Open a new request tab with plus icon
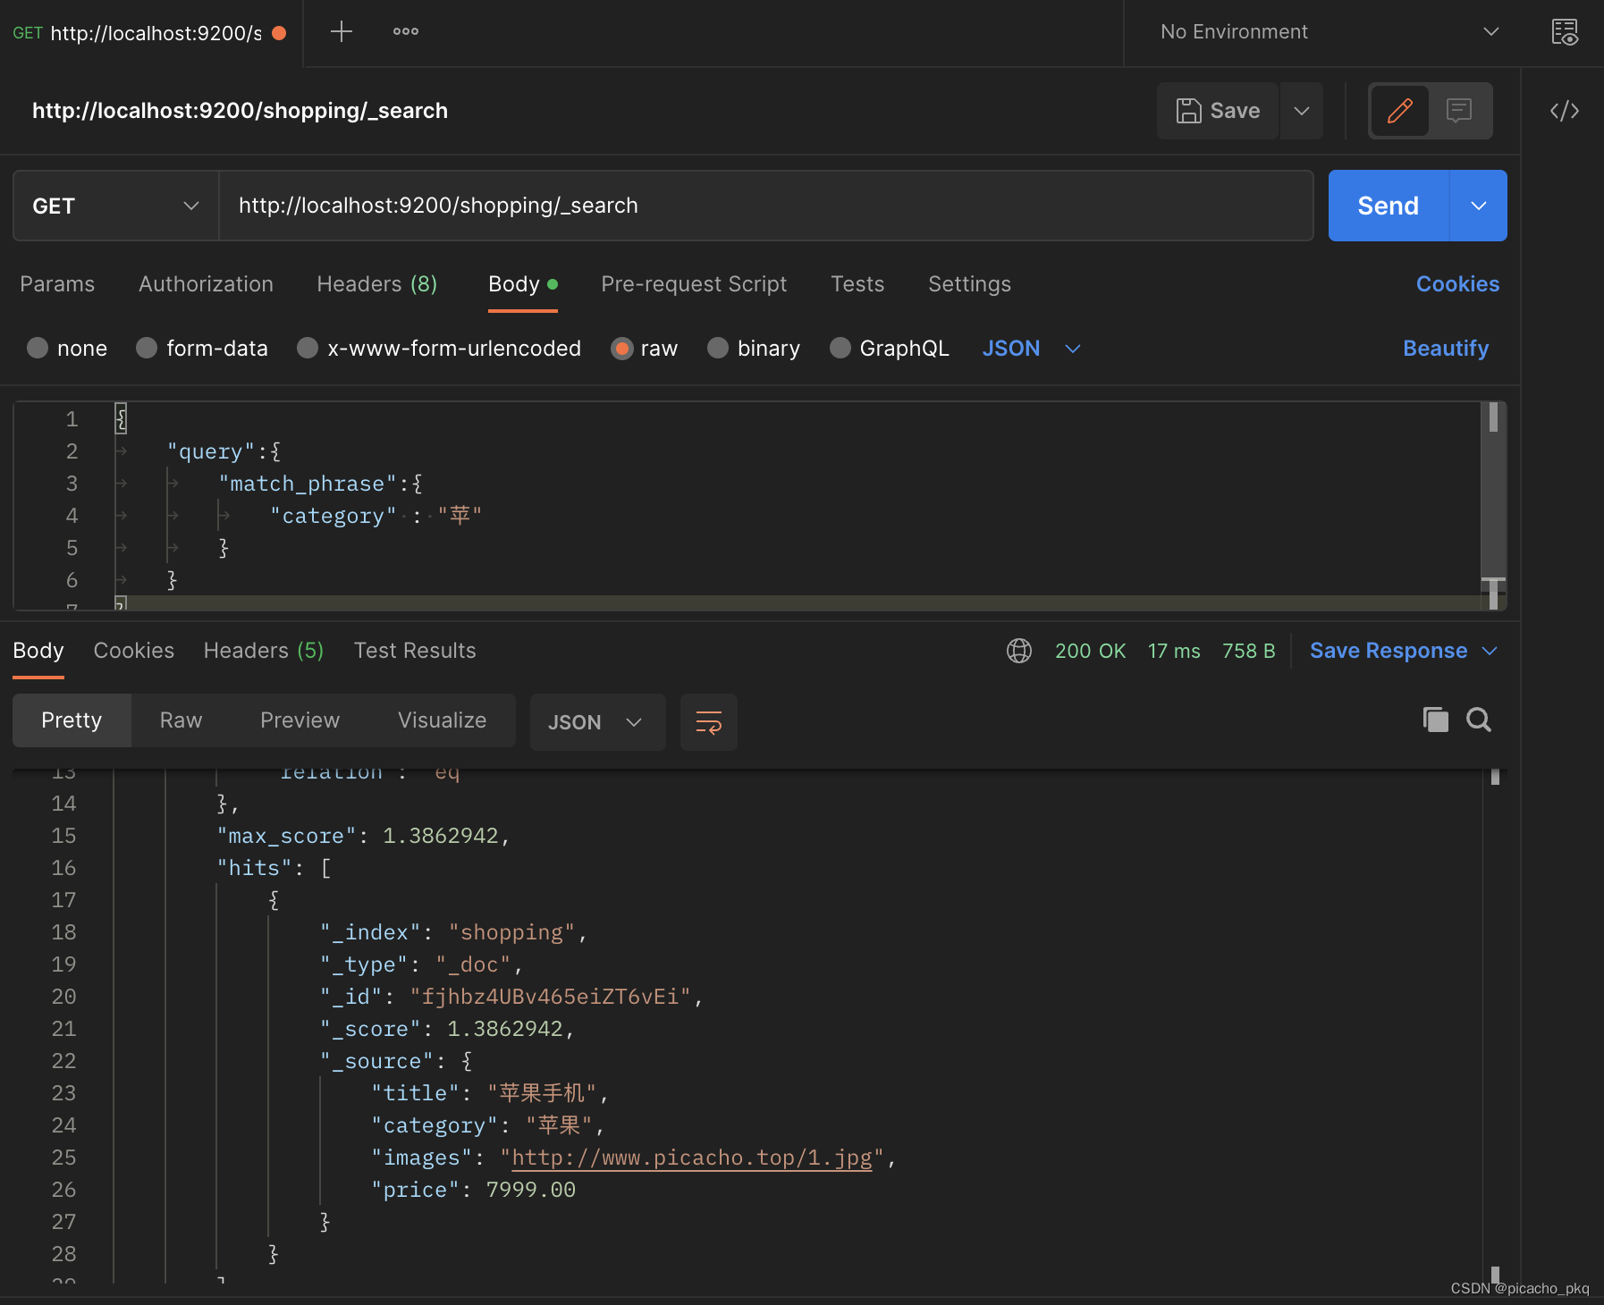 (x=341, y=32)
